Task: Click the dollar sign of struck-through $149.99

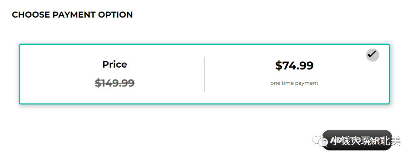Action: pos(98,83)
